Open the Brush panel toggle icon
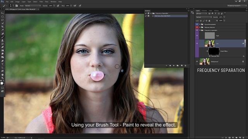The image size is (248, 139). pyautogui.click(x=17, y=6)
